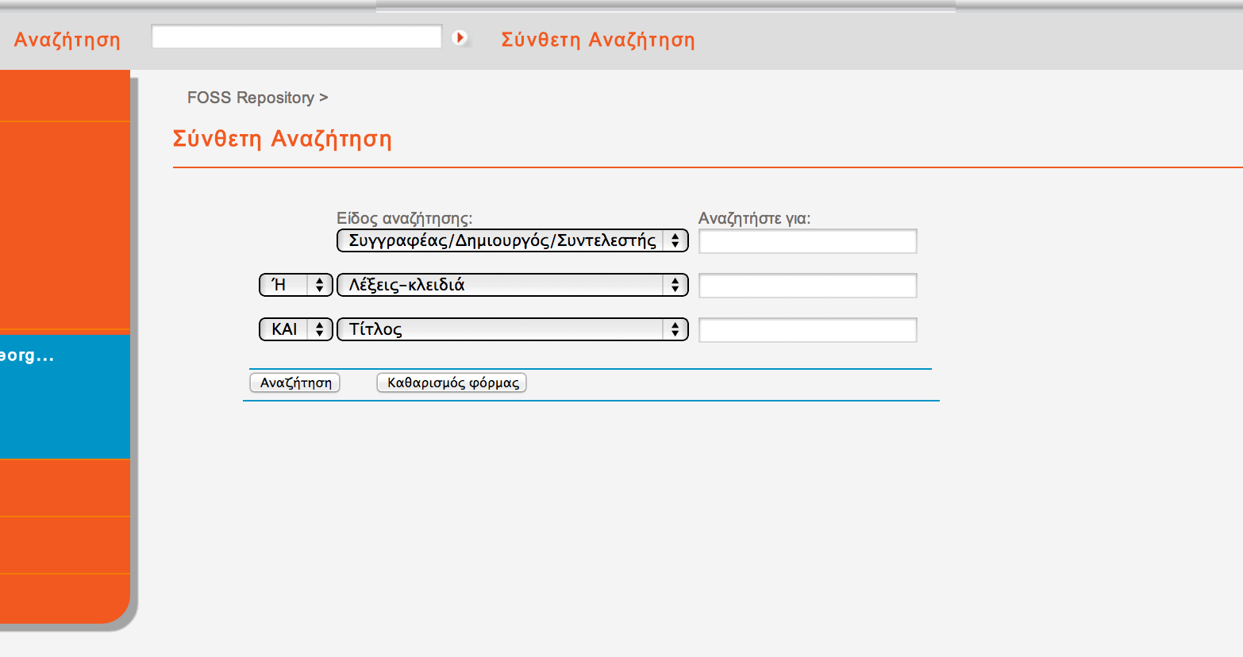Change the Ή boolean operator dropdown
The width and height of the screenshot is (1243, 657).
[296, 285]
